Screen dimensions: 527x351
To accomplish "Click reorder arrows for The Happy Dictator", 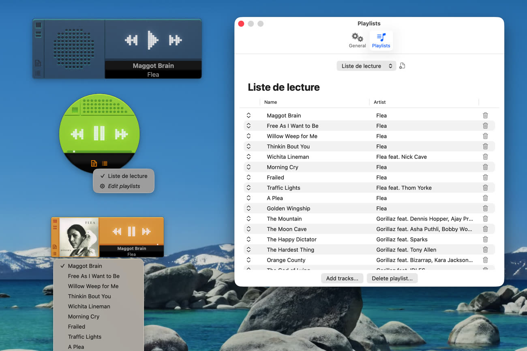I will [x=249, y=239].
